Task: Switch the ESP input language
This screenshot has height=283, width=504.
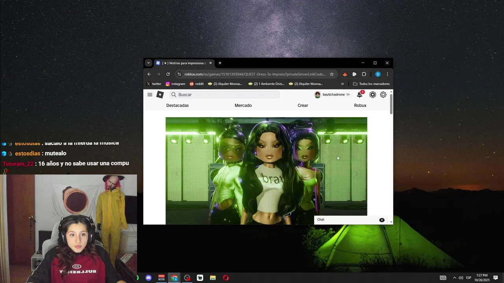Action: [469, 278]
